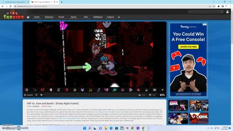The image size is (233, 131).
Task: Reload the current page
Action: 11,7
